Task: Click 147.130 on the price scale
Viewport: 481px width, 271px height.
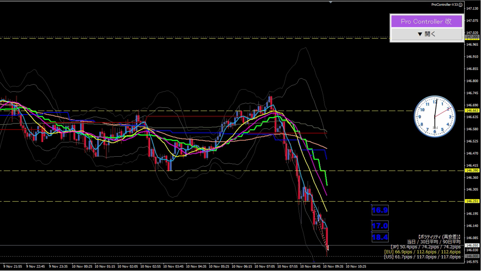Action: click(x=472, y=8)
